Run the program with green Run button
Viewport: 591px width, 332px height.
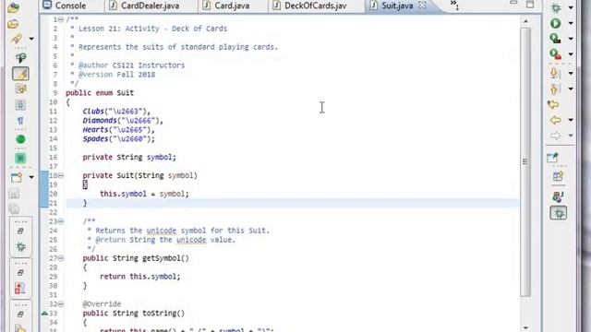[556, 23]
